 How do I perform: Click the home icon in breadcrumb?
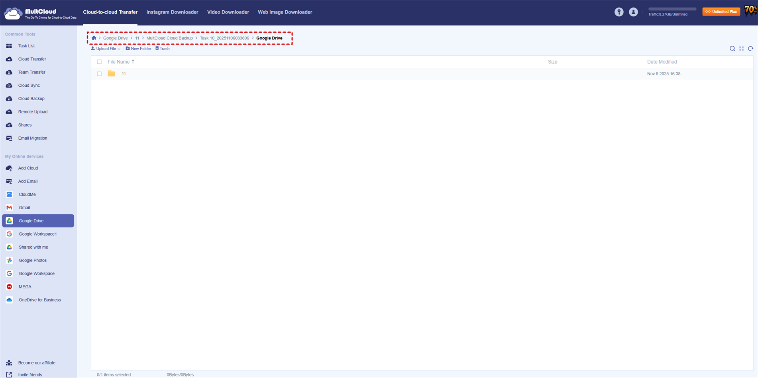pos(94,38)
